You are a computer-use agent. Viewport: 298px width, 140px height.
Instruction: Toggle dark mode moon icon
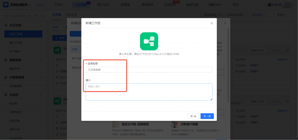click(x=42, y=16)
